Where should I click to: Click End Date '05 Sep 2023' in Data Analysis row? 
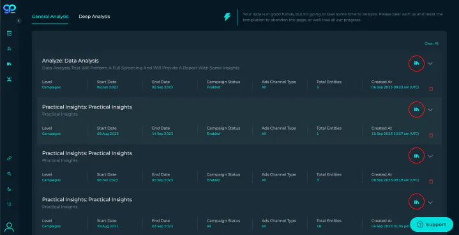[162, 87]
